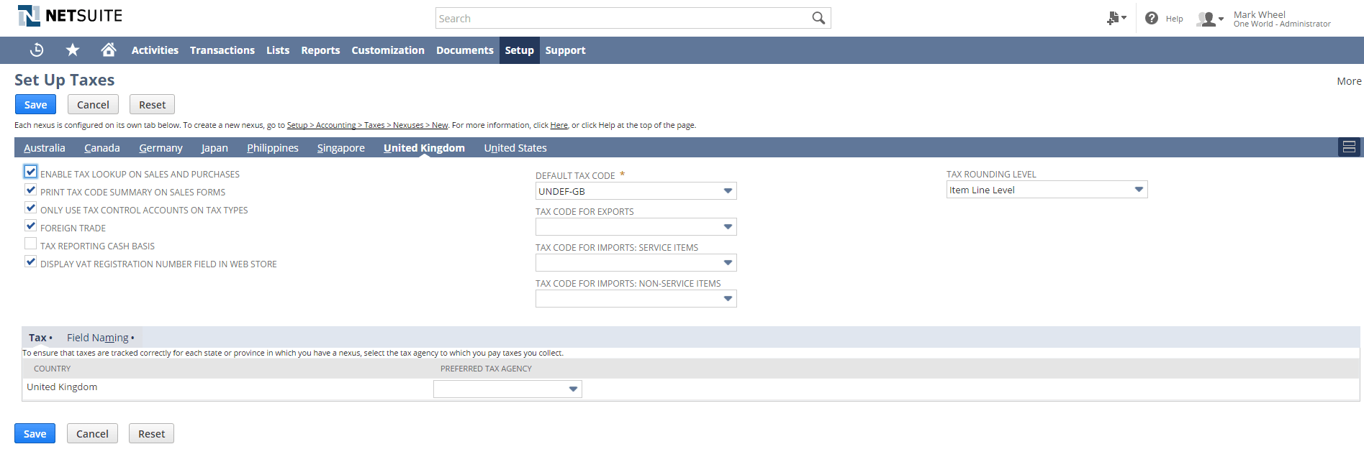Open the Tax Rounding Level dropdown
This screenshot has width=1364, height=462.
tap(1047, 190)
